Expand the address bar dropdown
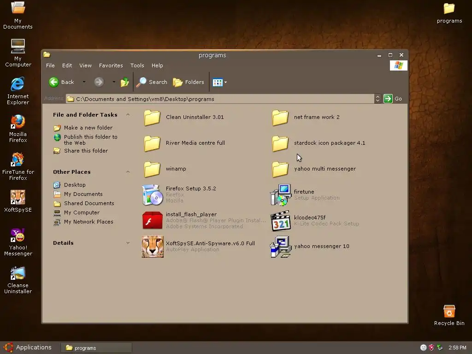472x354 pixels. coord(378,99)
